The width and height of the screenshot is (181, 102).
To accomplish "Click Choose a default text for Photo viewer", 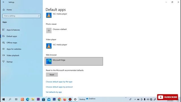I will coord(60,29).
